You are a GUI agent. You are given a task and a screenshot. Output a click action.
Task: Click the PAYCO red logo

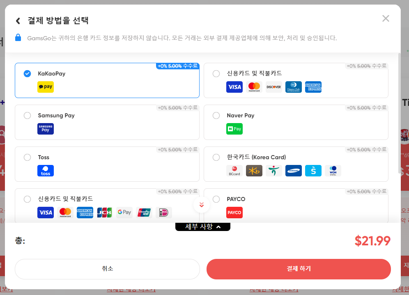click(x=234, y=212)
